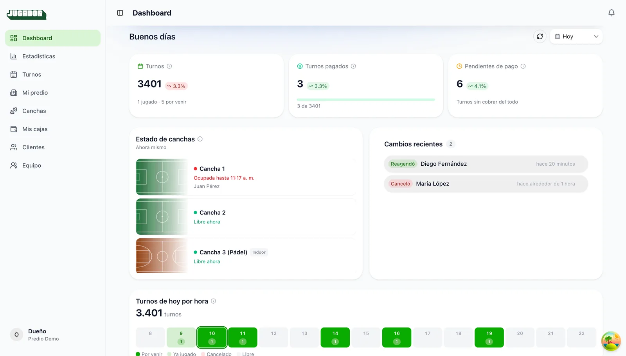Image resolution: width=626 pixels, height=356 pixels.
Task: Click the Turnos pagados progress bar
Action: pos(366,100)
